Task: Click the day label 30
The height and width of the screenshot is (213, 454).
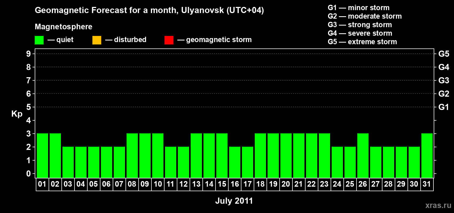Action: tap(414, 184)
